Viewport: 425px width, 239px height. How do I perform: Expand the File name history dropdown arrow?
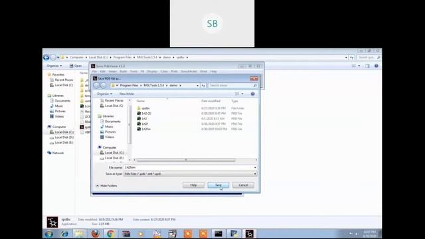point(255,167)
